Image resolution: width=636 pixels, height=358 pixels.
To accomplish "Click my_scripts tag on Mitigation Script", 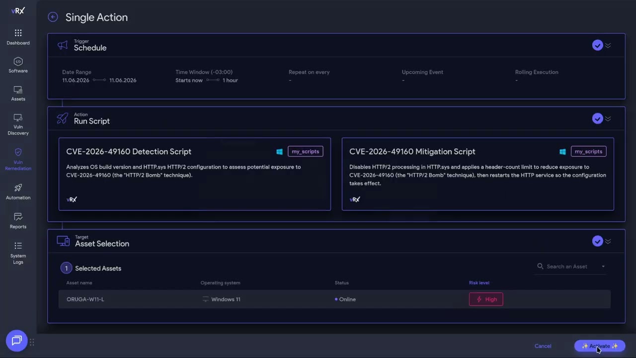I will [x=588, y=152].
